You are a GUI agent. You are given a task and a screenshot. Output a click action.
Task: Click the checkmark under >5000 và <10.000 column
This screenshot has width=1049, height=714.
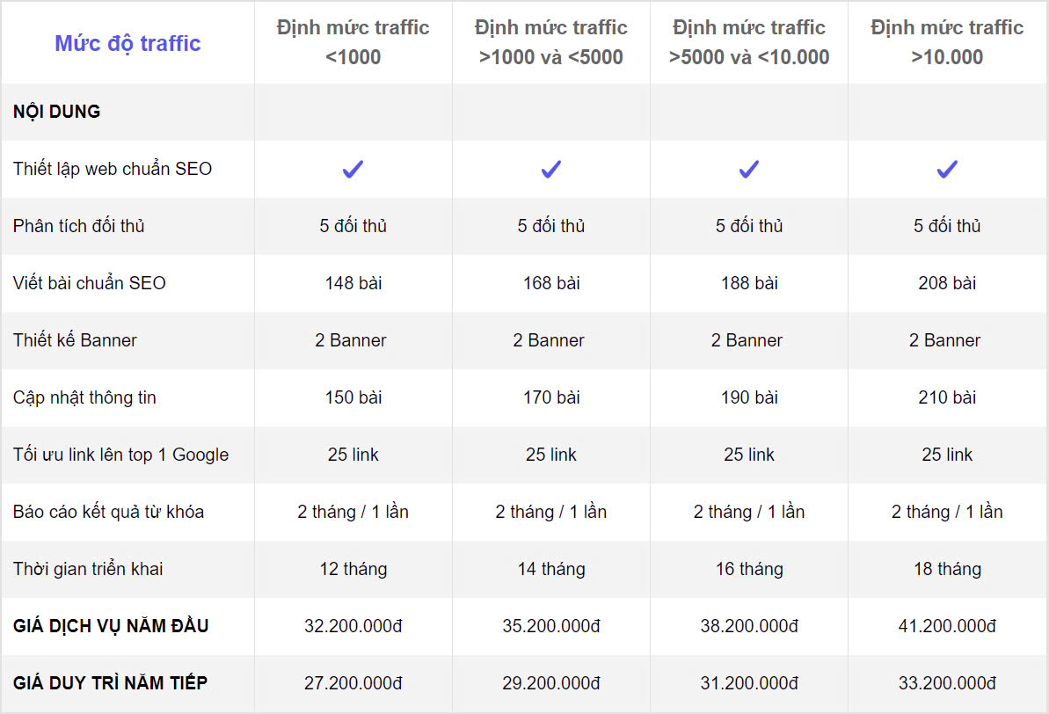pos(748,170)
